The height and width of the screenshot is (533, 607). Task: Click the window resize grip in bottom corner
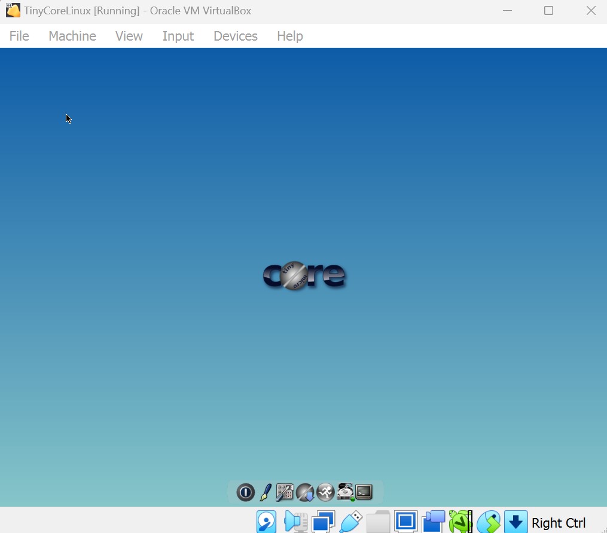603,529
